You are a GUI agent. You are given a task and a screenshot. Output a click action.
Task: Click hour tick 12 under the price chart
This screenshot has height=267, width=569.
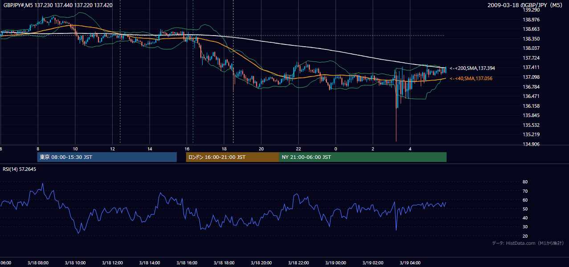point(112,149)
